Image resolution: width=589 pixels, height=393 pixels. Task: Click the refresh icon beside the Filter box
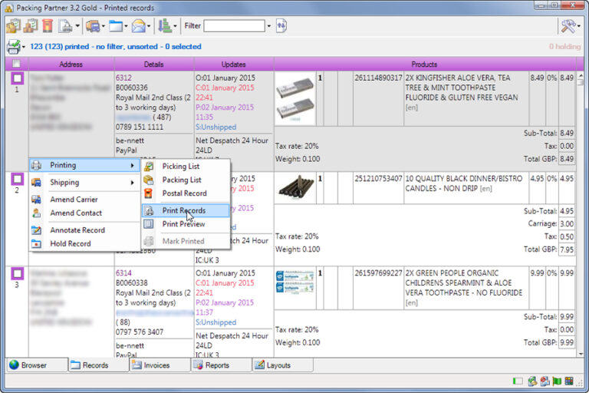(x=281, y=26)
